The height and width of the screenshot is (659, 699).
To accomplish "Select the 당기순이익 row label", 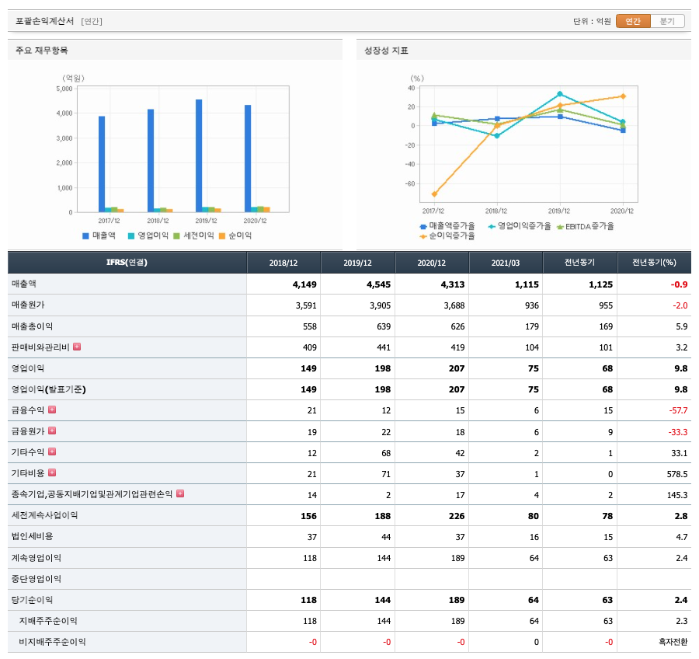I will [x=32, y=600].
